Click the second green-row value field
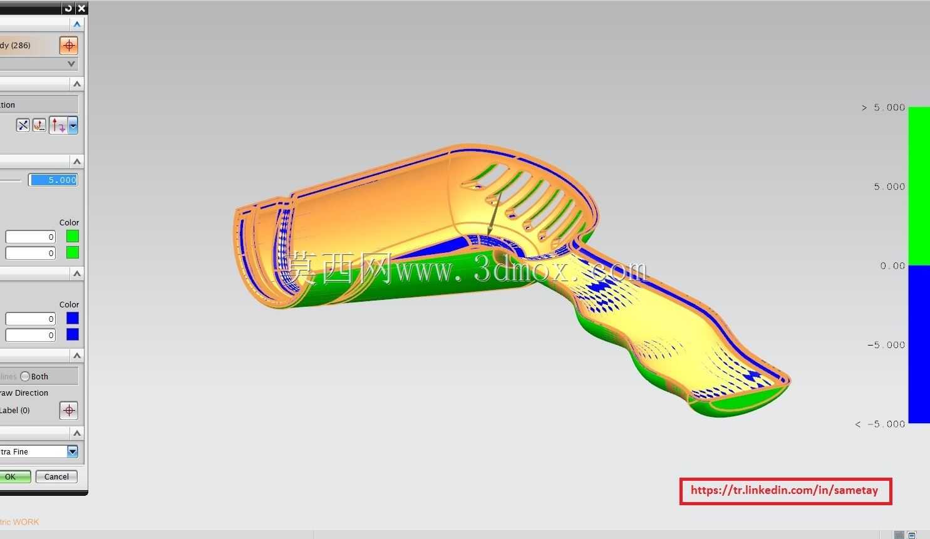Image resolution: width=930 pixels, height=539 pixels. (31, 253)
